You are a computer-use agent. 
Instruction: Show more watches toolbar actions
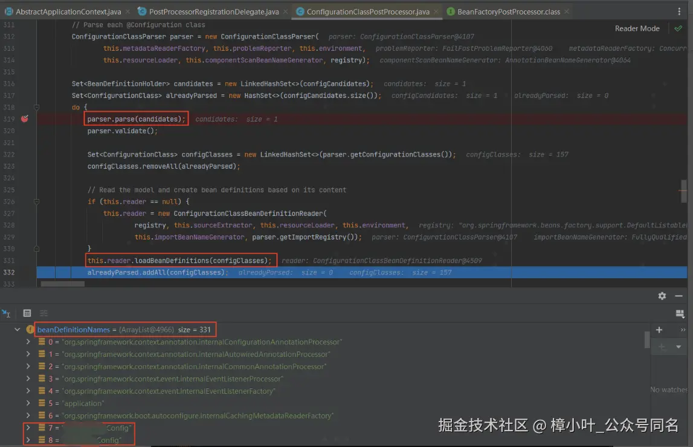tap(683, 330)
